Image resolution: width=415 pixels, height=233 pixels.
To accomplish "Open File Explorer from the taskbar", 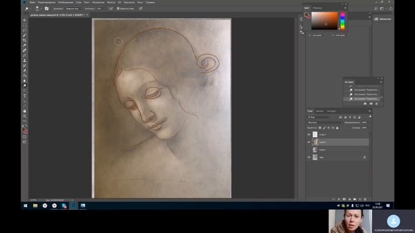I will coord(35,206).
